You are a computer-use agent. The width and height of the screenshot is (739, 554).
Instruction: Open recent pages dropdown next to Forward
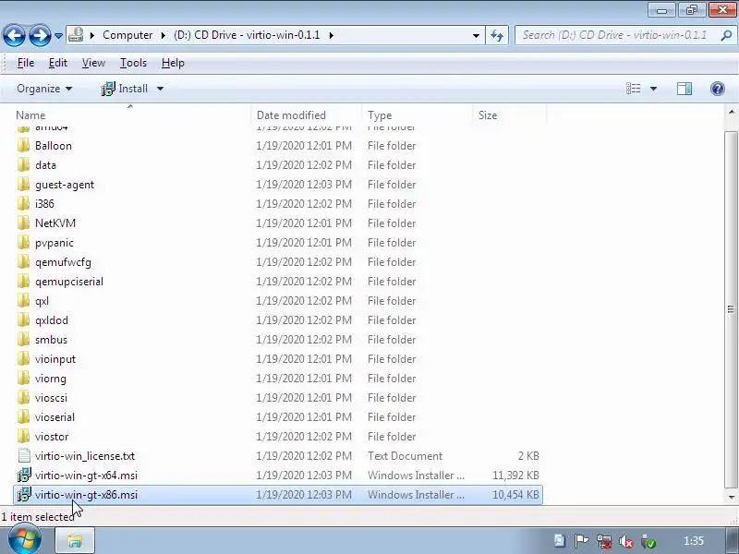pos(58,35)
